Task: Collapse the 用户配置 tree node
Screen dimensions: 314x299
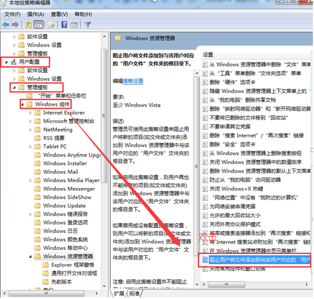Action: coord(6,62)
